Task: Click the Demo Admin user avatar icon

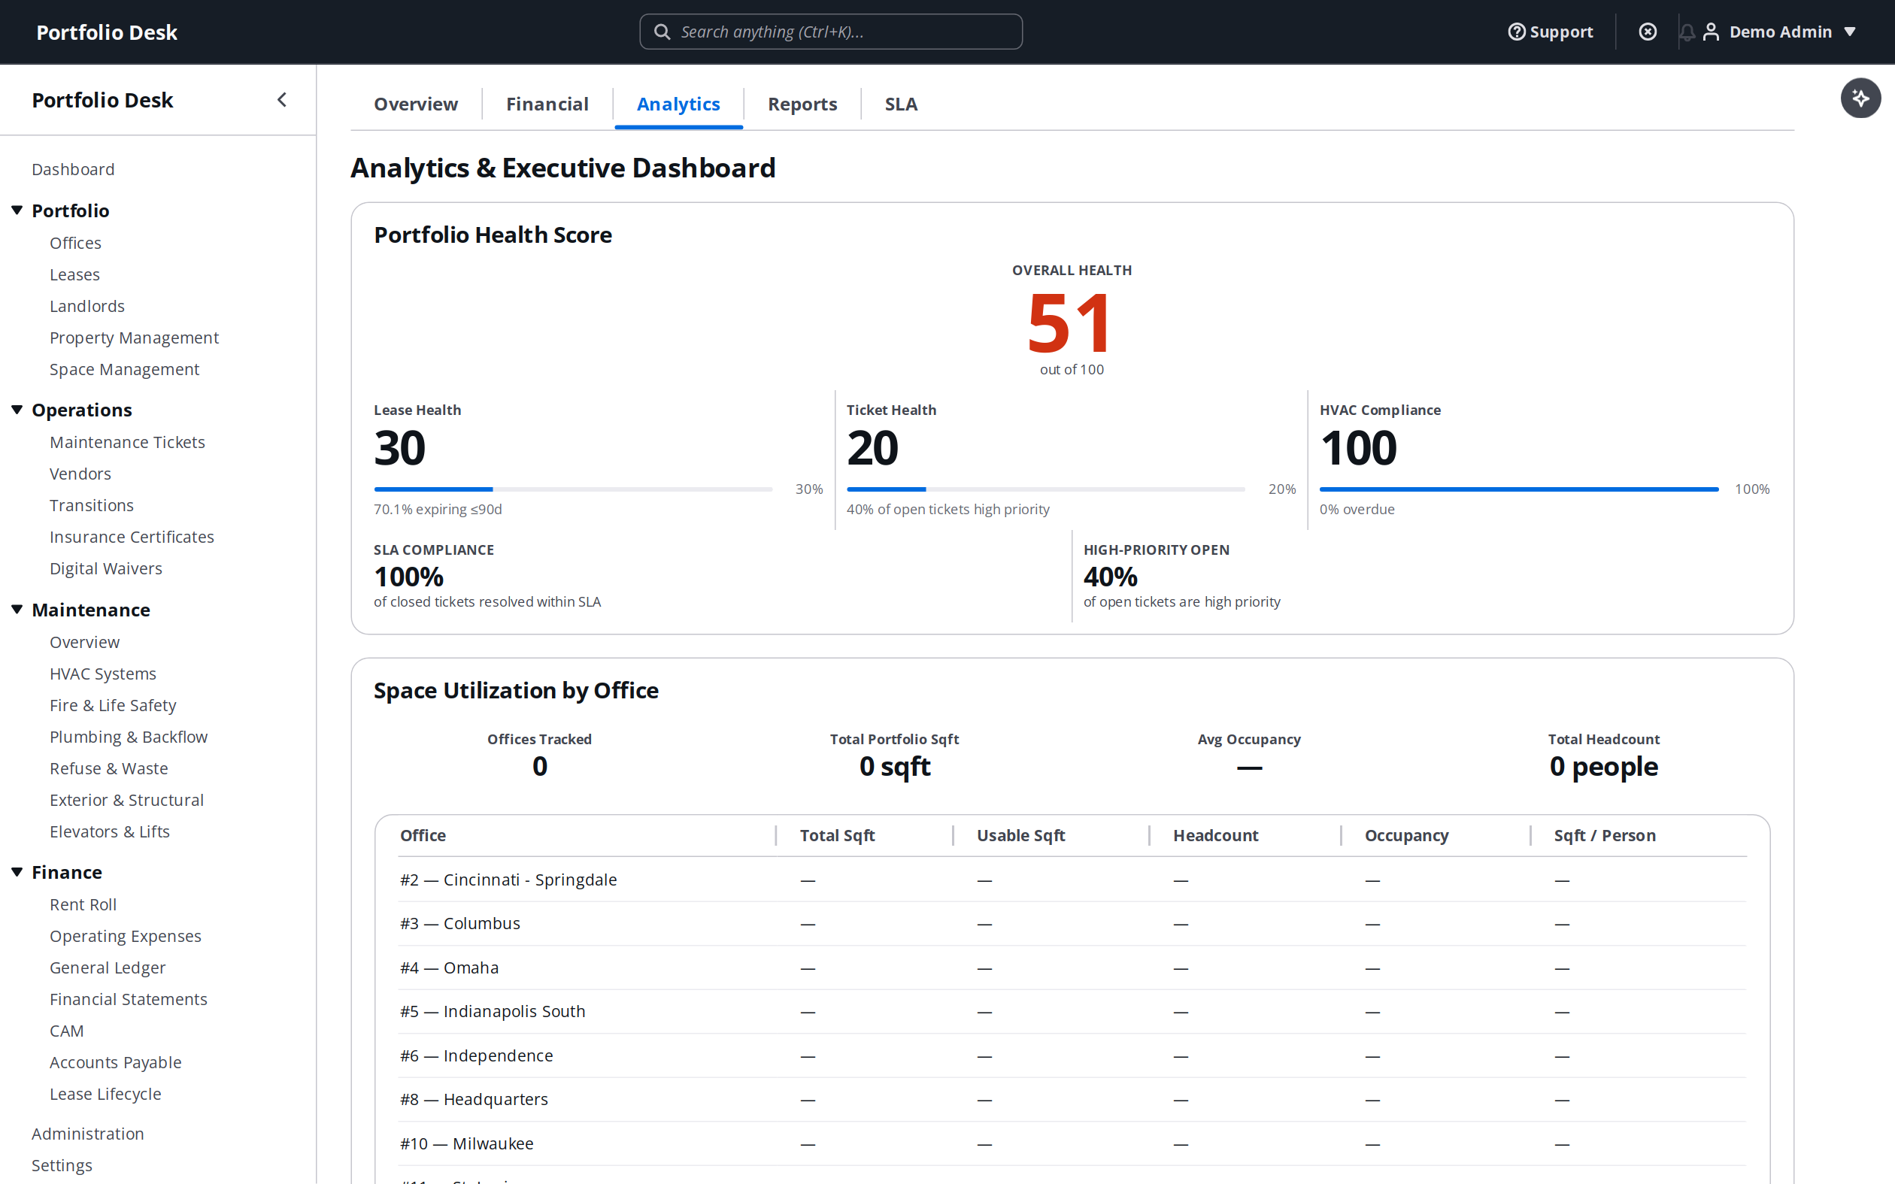Action: 1711,32
